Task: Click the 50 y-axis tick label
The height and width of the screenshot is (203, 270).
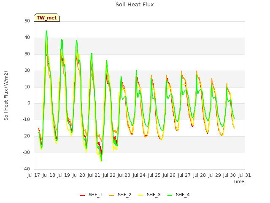Action: pyautogui.click(x=27, y=21)
